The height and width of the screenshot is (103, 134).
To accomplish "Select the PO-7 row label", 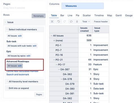I will click(x=59, y=50).
